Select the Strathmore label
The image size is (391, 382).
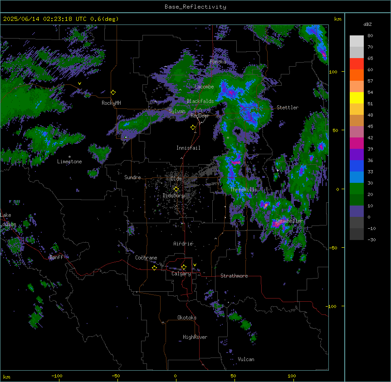pos(234,276)
